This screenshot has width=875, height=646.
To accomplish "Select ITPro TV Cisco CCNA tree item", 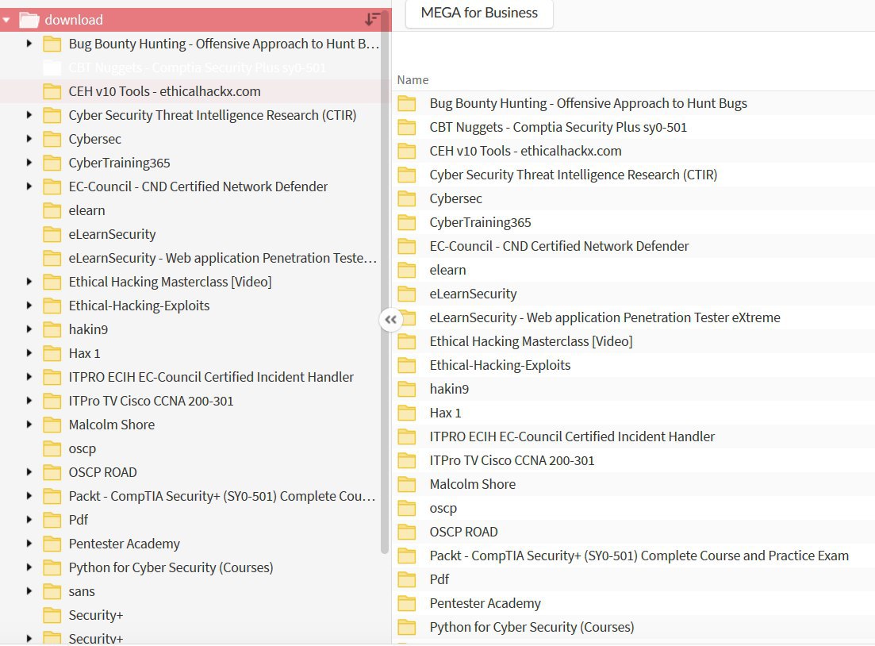I will [x=151, y=401].
